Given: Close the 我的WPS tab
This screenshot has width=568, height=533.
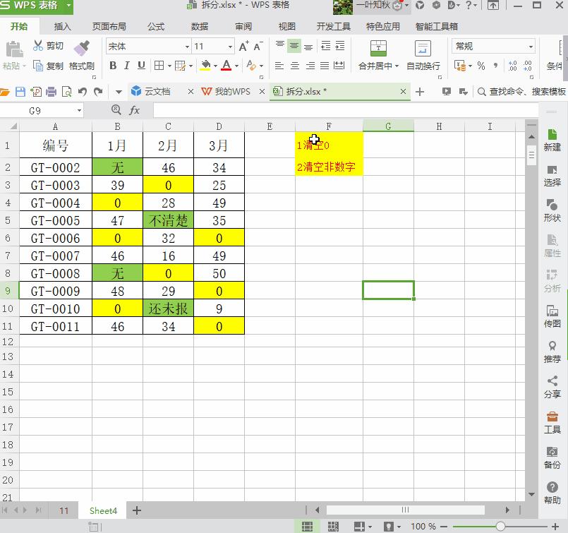Looking at the screenshot, I should click(262, 92).
